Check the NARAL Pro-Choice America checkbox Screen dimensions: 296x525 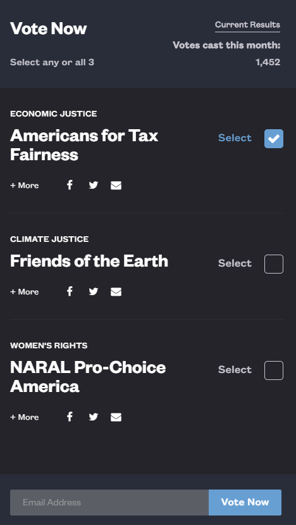pos(274,370)
